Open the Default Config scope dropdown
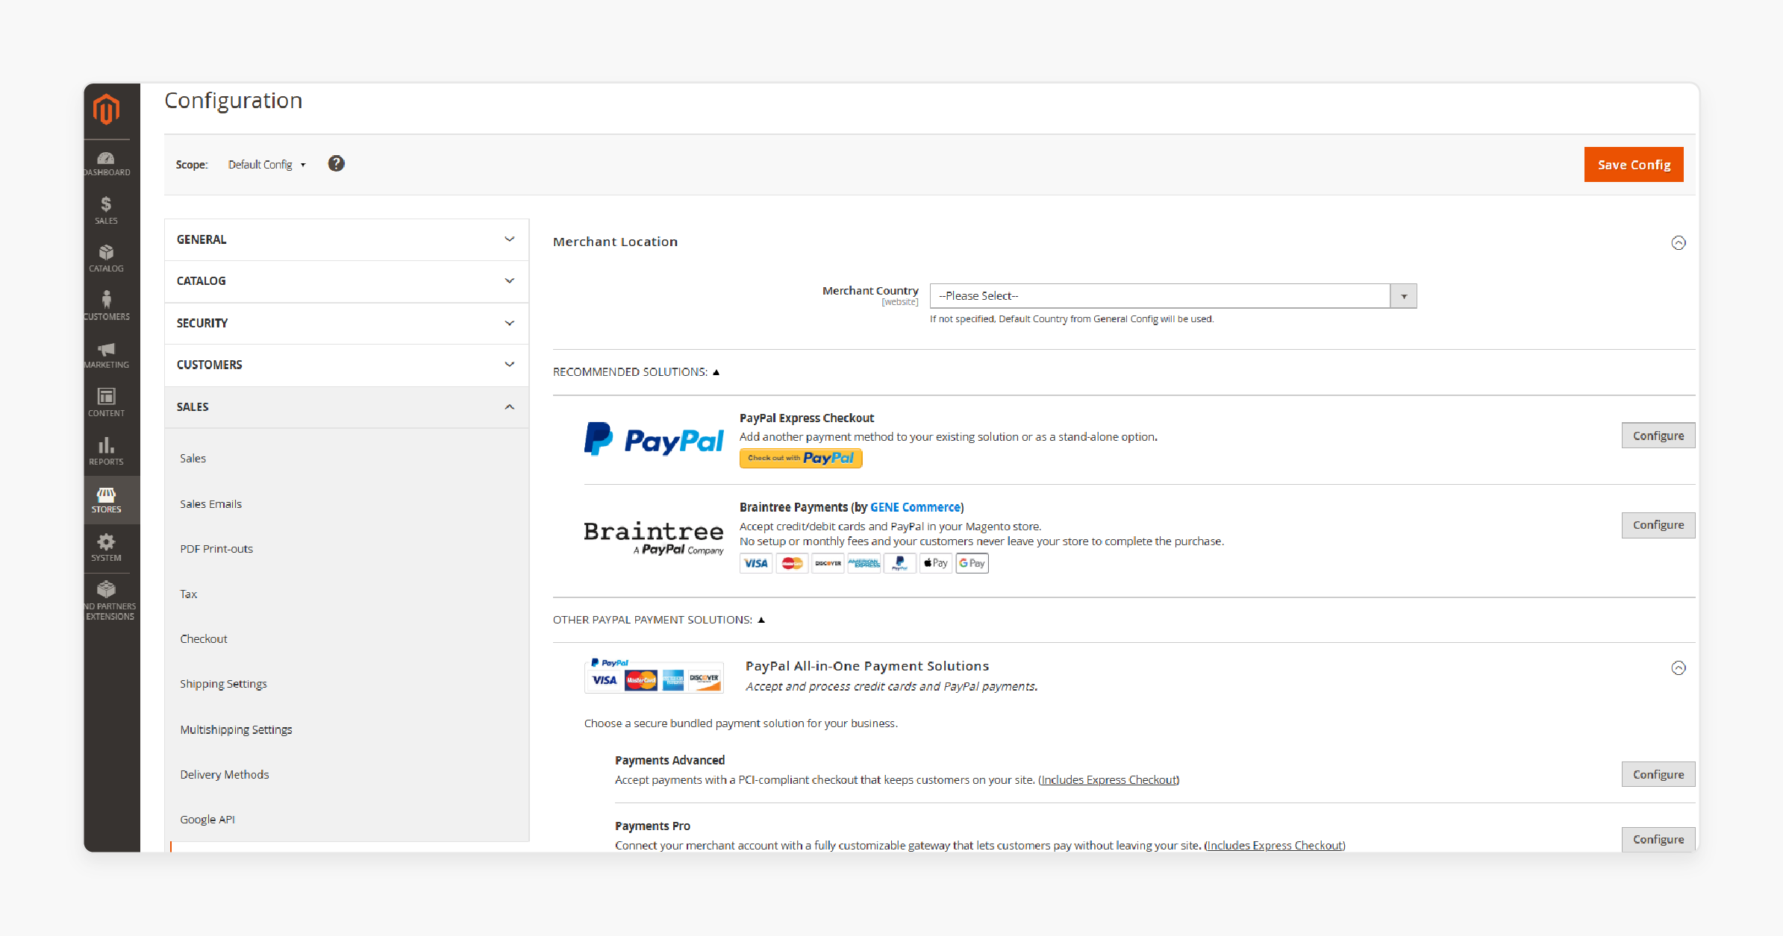The image size is (1783, 936). (267, 165)
